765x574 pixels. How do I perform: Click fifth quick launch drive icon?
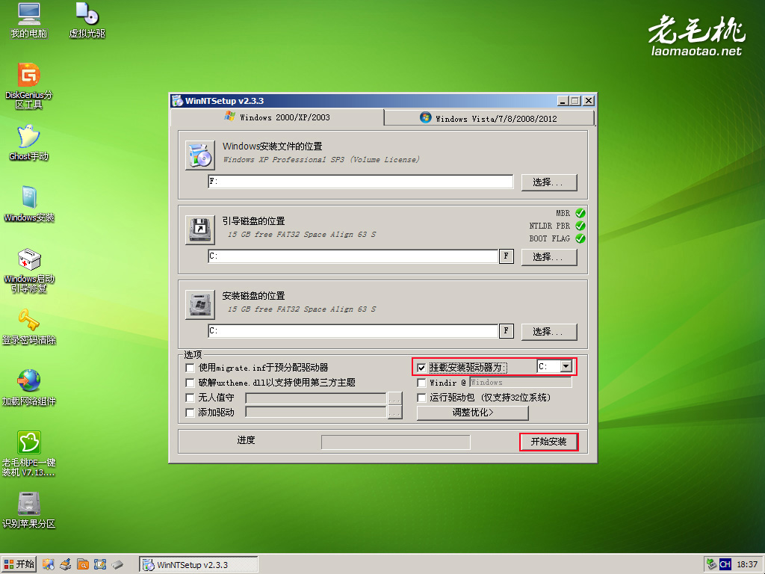[x=117, y=564]
